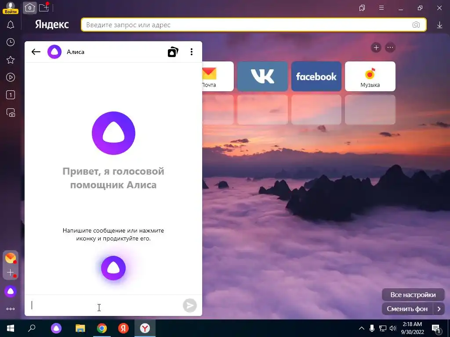This screenshot has width=450, height=337.
Task: Toggle the Alice assistant icon in sidebar
Action: click(x=11, y=291)
